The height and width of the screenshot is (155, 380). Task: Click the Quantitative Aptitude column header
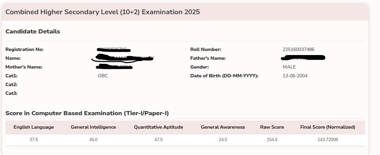pyautogui.click(x=158, y=127)
